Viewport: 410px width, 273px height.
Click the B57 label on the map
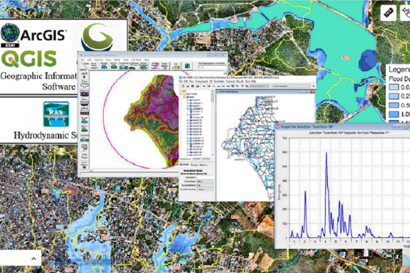105,238
